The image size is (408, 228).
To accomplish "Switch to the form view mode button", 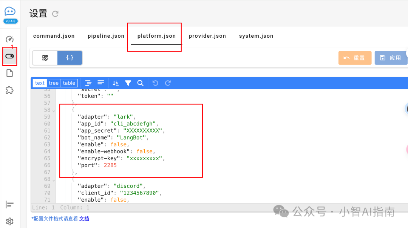I will click(45, 58).
